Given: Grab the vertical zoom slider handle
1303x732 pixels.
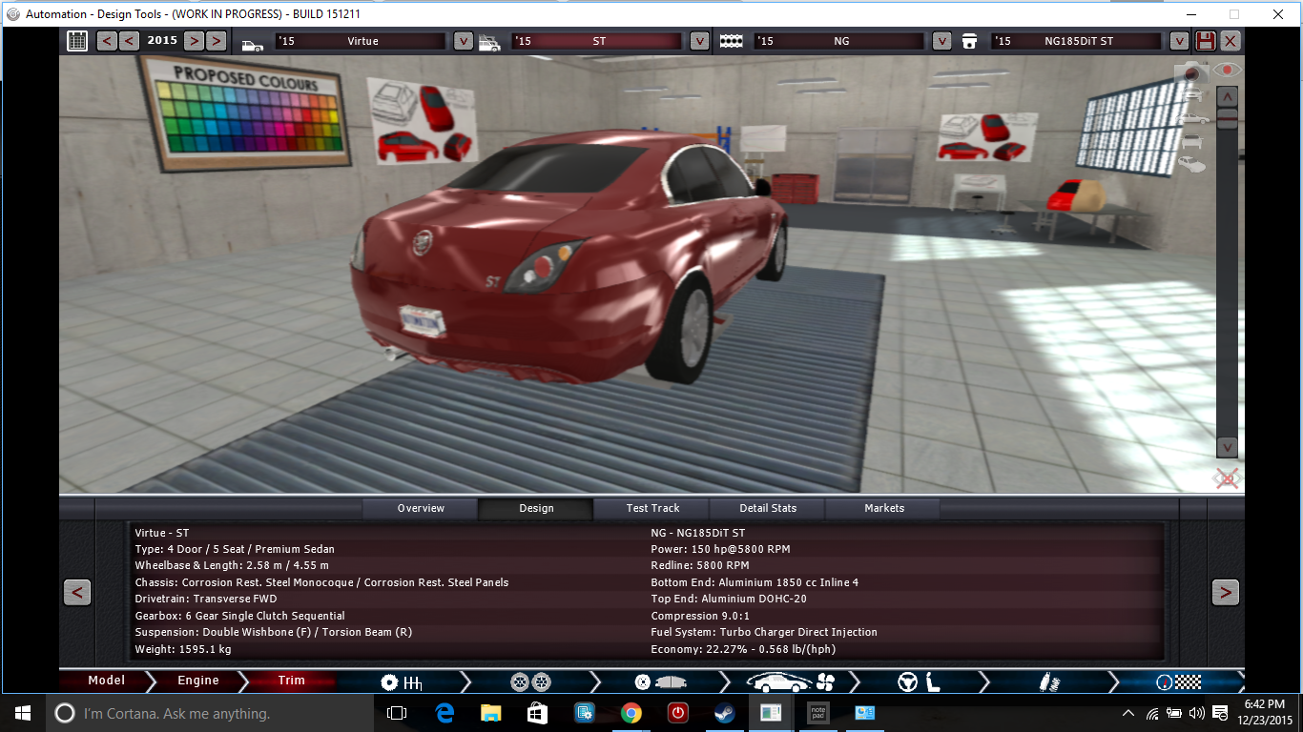Looking at the screenshot, I should (x=1228, y=118).
